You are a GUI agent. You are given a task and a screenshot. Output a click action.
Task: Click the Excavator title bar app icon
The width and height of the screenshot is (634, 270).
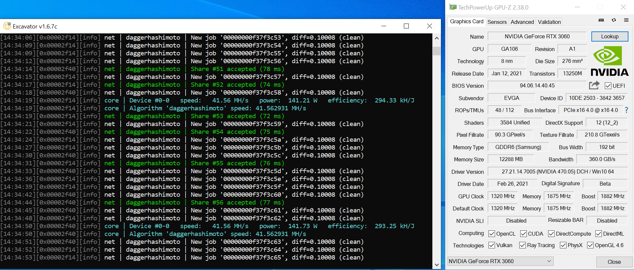[x=7, y=26]
